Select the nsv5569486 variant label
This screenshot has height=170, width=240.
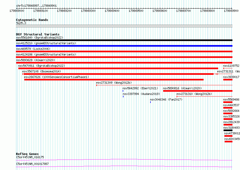(x=231, y=99)
